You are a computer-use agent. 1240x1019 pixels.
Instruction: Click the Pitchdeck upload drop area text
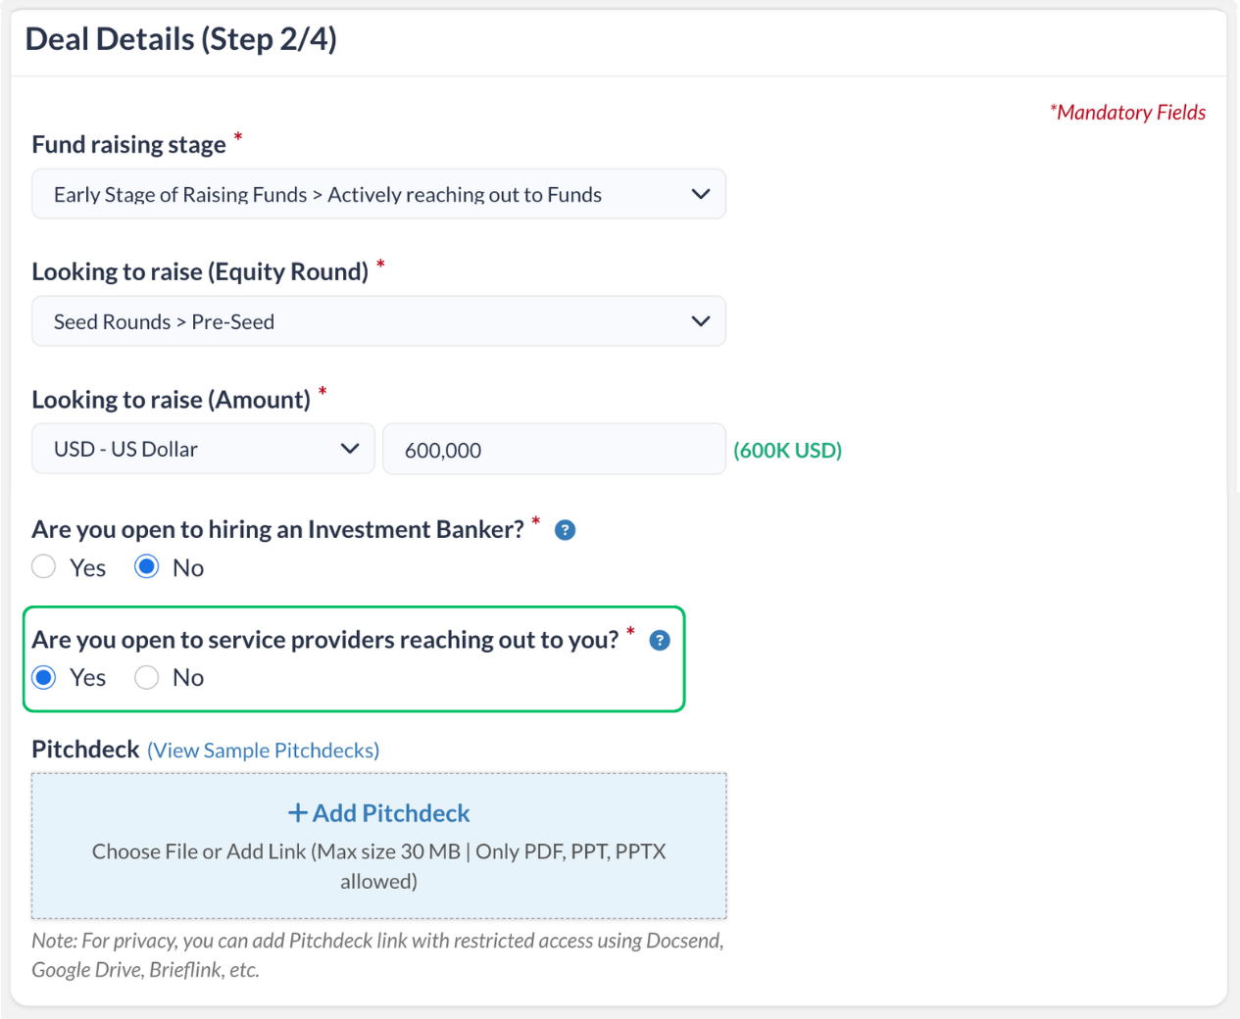[378, 866]
